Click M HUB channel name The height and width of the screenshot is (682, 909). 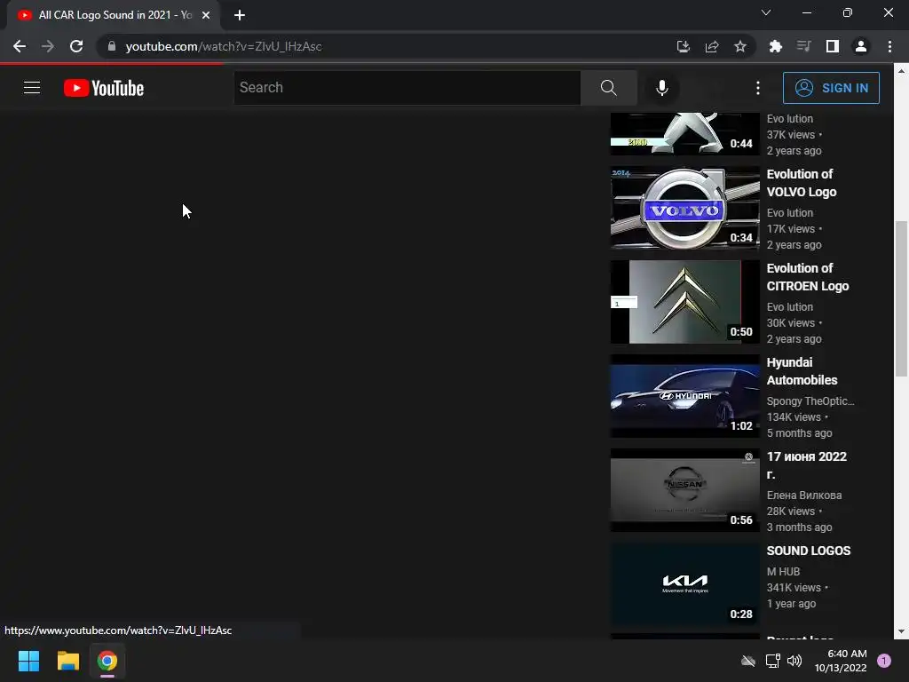783,571
